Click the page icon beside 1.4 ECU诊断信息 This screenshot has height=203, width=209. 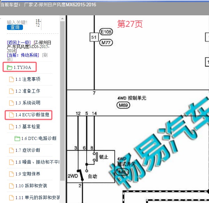click(x=11, y=115)
